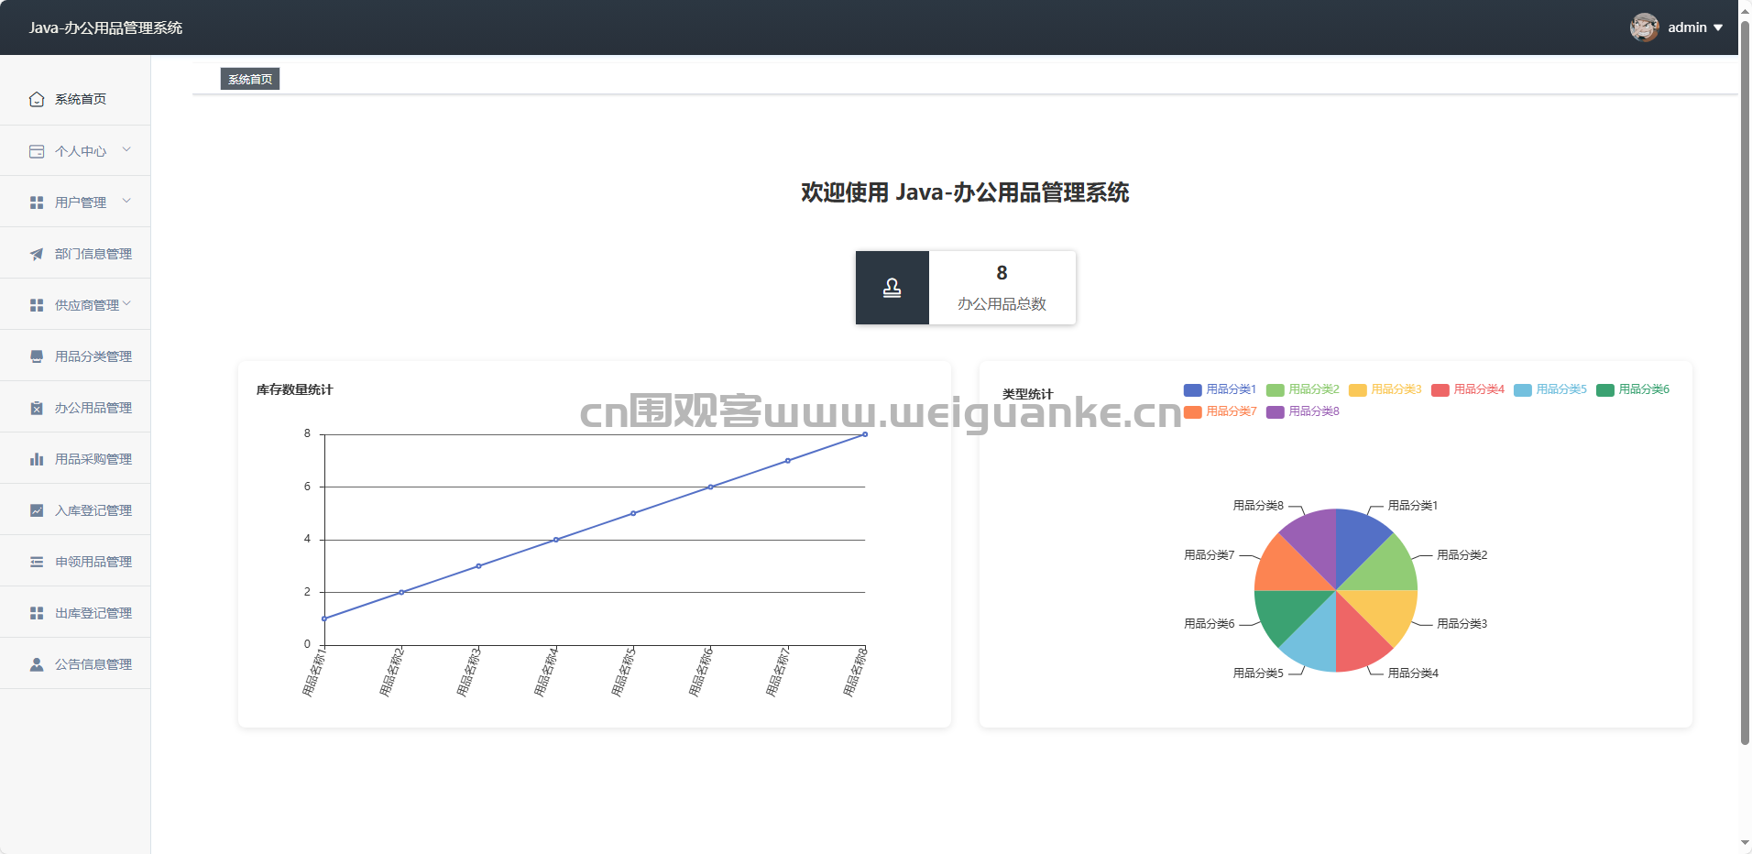Click the top data point on line chart
The width and height of the screenshot is (1752, 854).
coord(864,434)
